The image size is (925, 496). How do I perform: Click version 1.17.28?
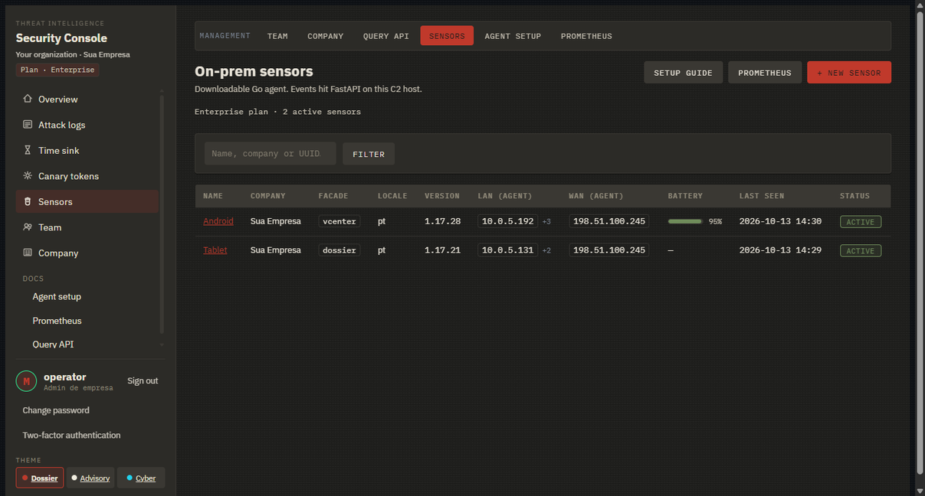click(x=443, y=221)
